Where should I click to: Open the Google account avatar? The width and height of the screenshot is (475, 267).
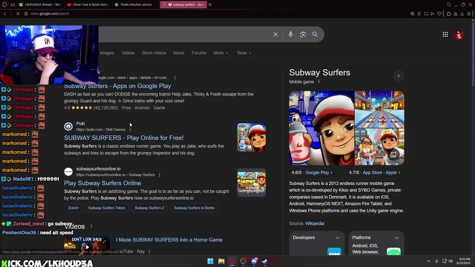pyautogui.click(x=459, y=34)
